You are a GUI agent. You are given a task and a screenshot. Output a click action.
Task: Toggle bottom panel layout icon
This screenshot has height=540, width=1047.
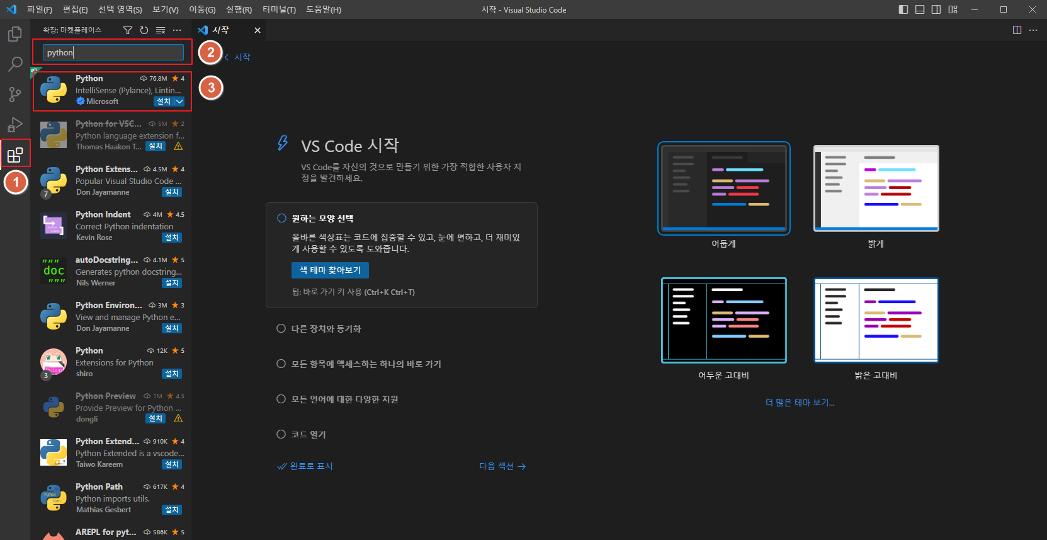(x=920, y=9)
